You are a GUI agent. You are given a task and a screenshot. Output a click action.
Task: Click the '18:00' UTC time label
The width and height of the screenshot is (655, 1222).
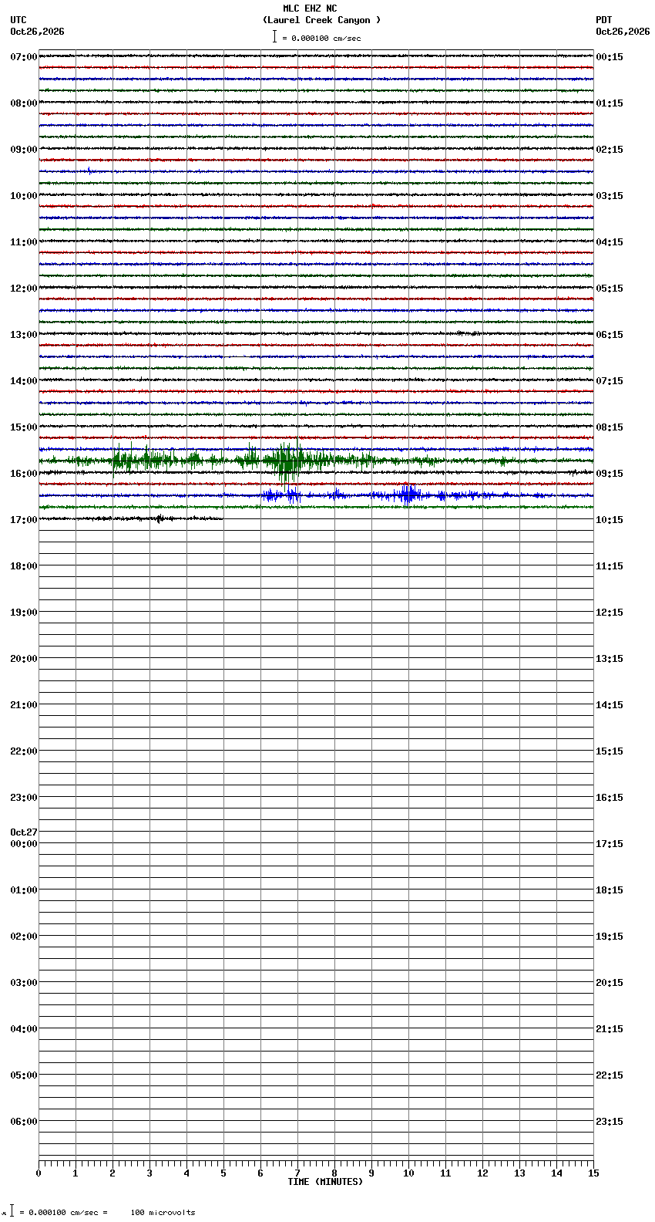pos(24,566)
